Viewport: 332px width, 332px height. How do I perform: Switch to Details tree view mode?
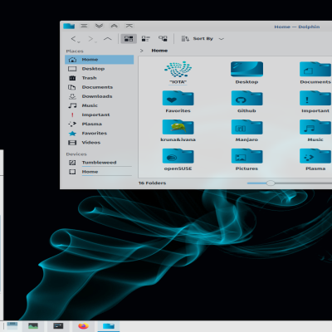click(163, 39)
